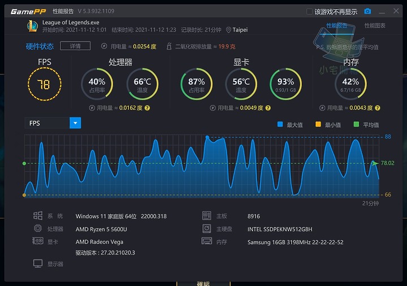The image size is (407, 286).
Task: Click the driver version 27.20.21020.3 text
Action: click(x=118, y=253)
